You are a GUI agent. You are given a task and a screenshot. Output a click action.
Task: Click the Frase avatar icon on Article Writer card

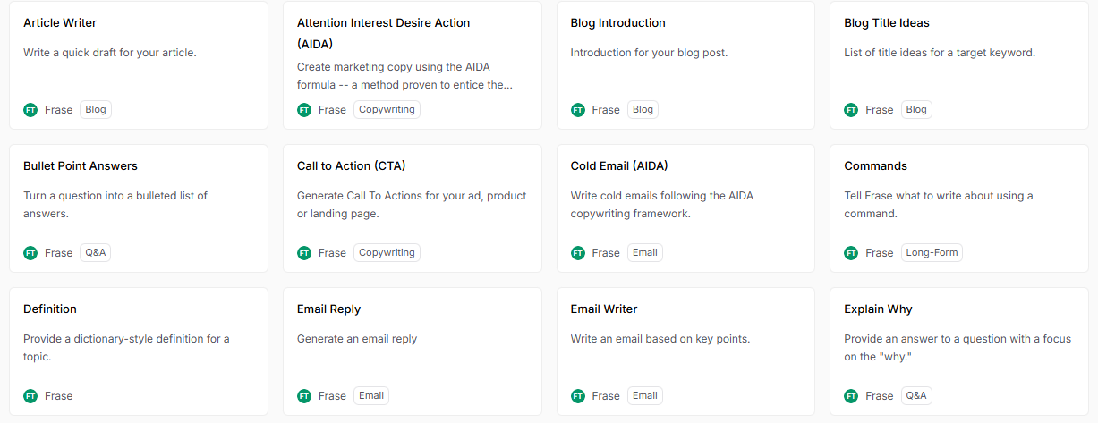click(x=30, y=110)
